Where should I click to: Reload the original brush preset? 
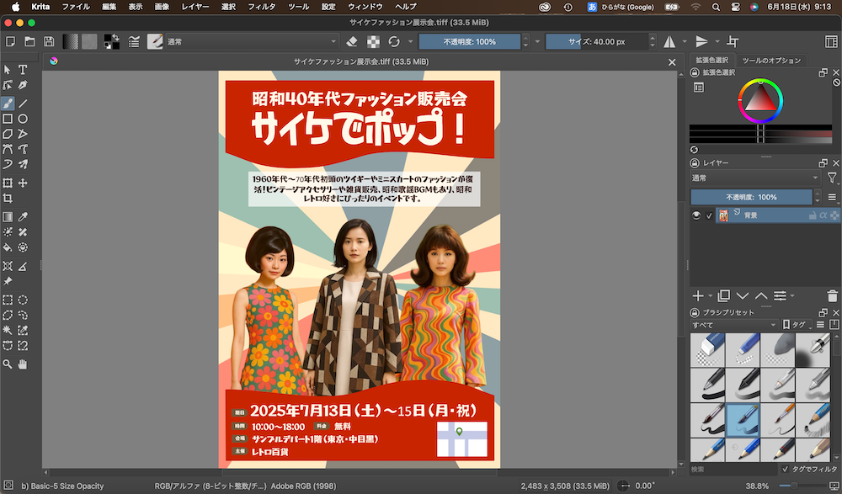pos(394,41)
